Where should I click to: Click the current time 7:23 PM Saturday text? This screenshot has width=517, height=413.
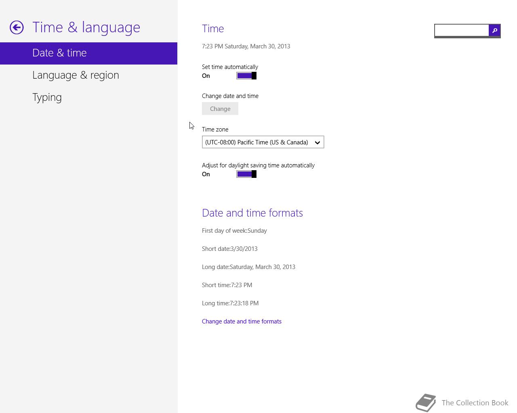coord(246,46)
